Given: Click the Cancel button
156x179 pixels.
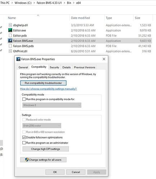Looking at the screenshot, I should [x=76, y=172].
